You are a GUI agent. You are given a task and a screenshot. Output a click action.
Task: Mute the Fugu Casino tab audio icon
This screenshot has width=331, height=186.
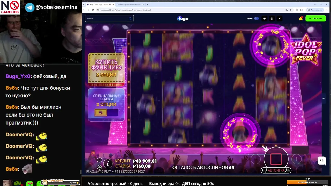tap(110, 5)
